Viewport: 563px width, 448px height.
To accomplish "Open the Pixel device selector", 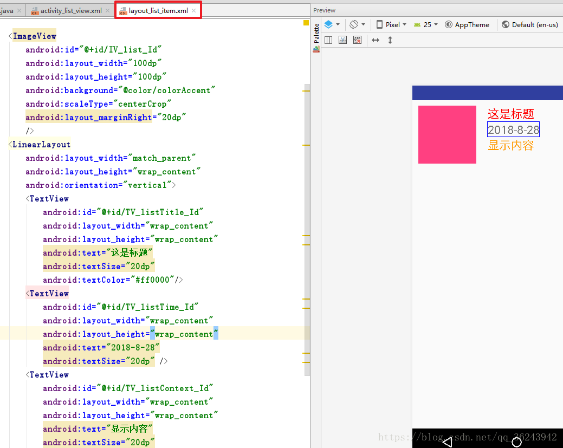I will pyautogui.click(x=391, y=24).
